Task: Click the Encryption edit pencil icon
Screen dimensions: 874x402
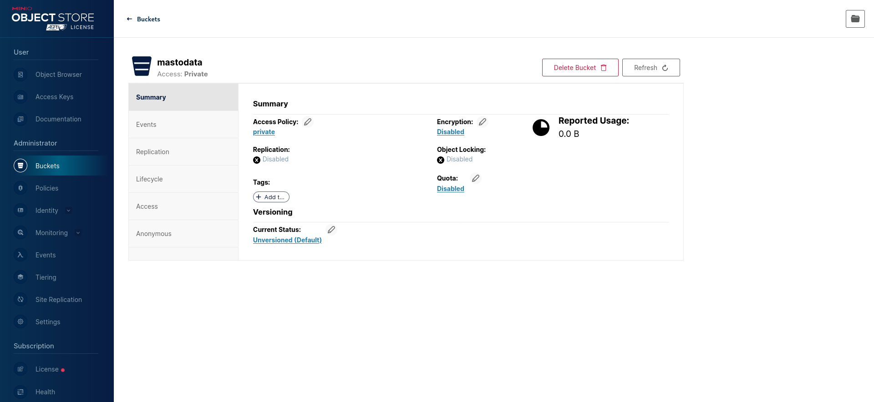Action: point(483,122)
